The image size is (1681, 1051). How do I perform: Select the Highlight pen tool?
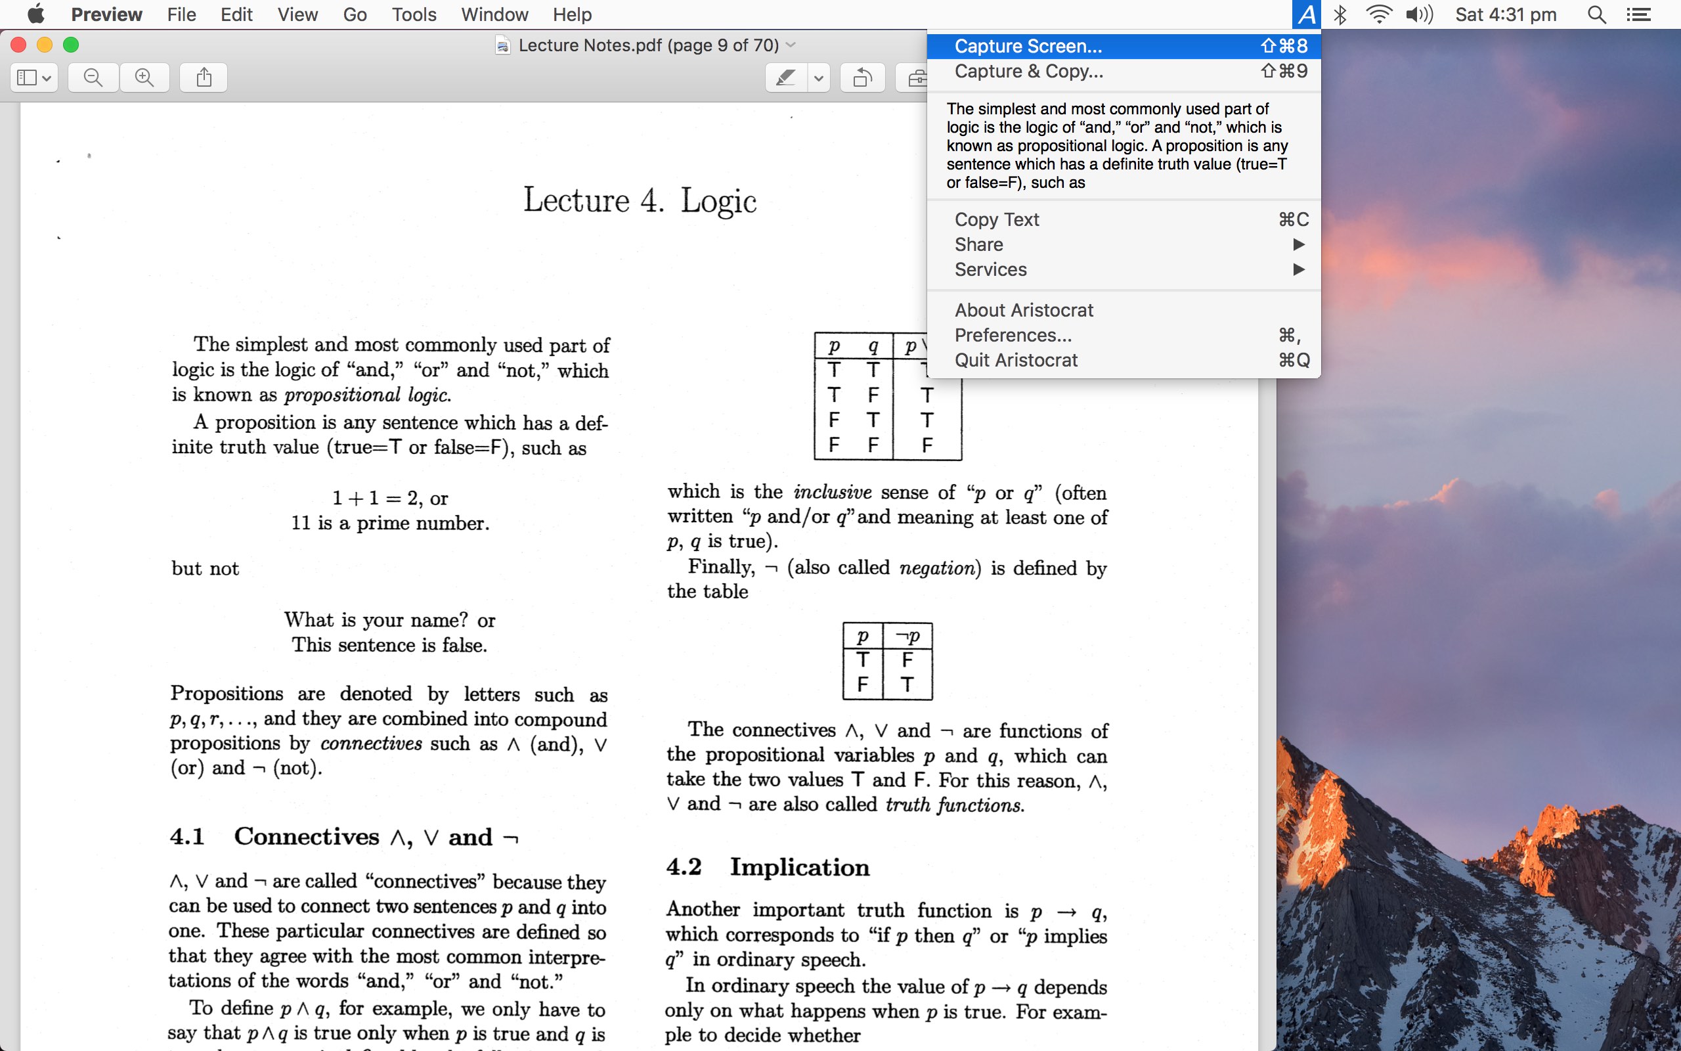pyautogui.click(x=785, y=77)
